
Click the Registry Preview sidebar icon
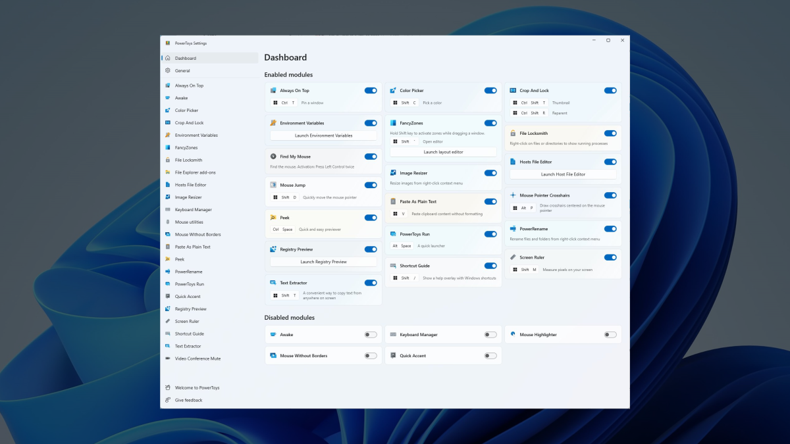(168, 308)
